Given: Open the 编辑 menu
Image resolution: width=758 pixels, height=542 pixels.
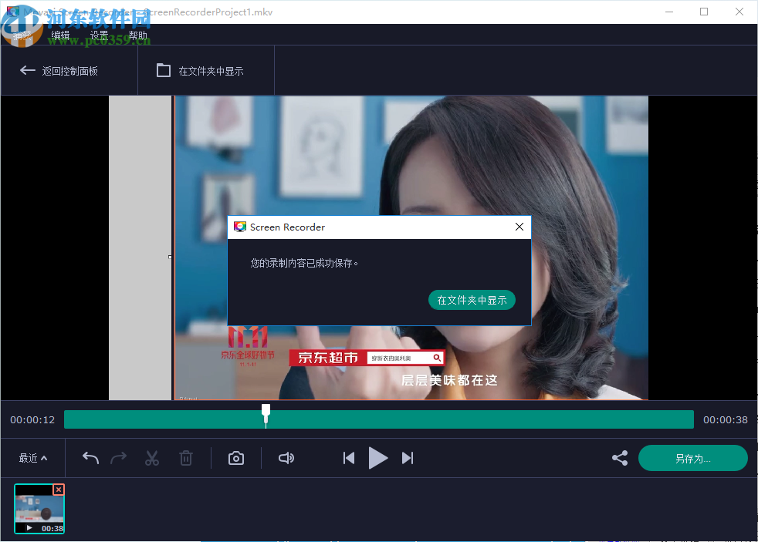Looking at the screenshot, I should tap(60, 35).
